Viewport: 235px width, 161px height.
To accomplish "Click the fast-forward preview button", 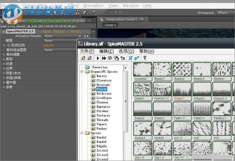I will click(x=104, y=58).
